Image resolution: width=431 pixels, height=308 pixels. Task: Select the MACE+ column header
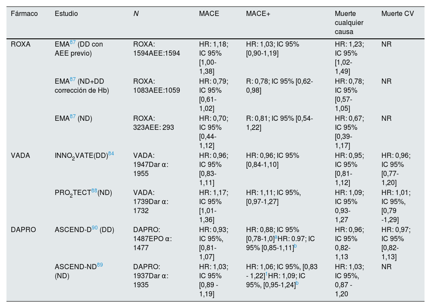[x=258, y=14]
